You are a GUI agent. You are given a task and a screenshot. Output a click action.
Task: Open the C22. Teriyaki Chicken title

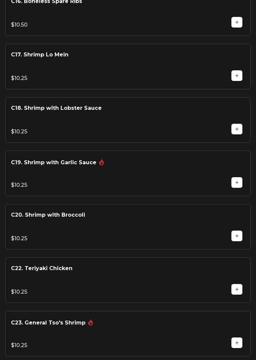click(42, 268)
